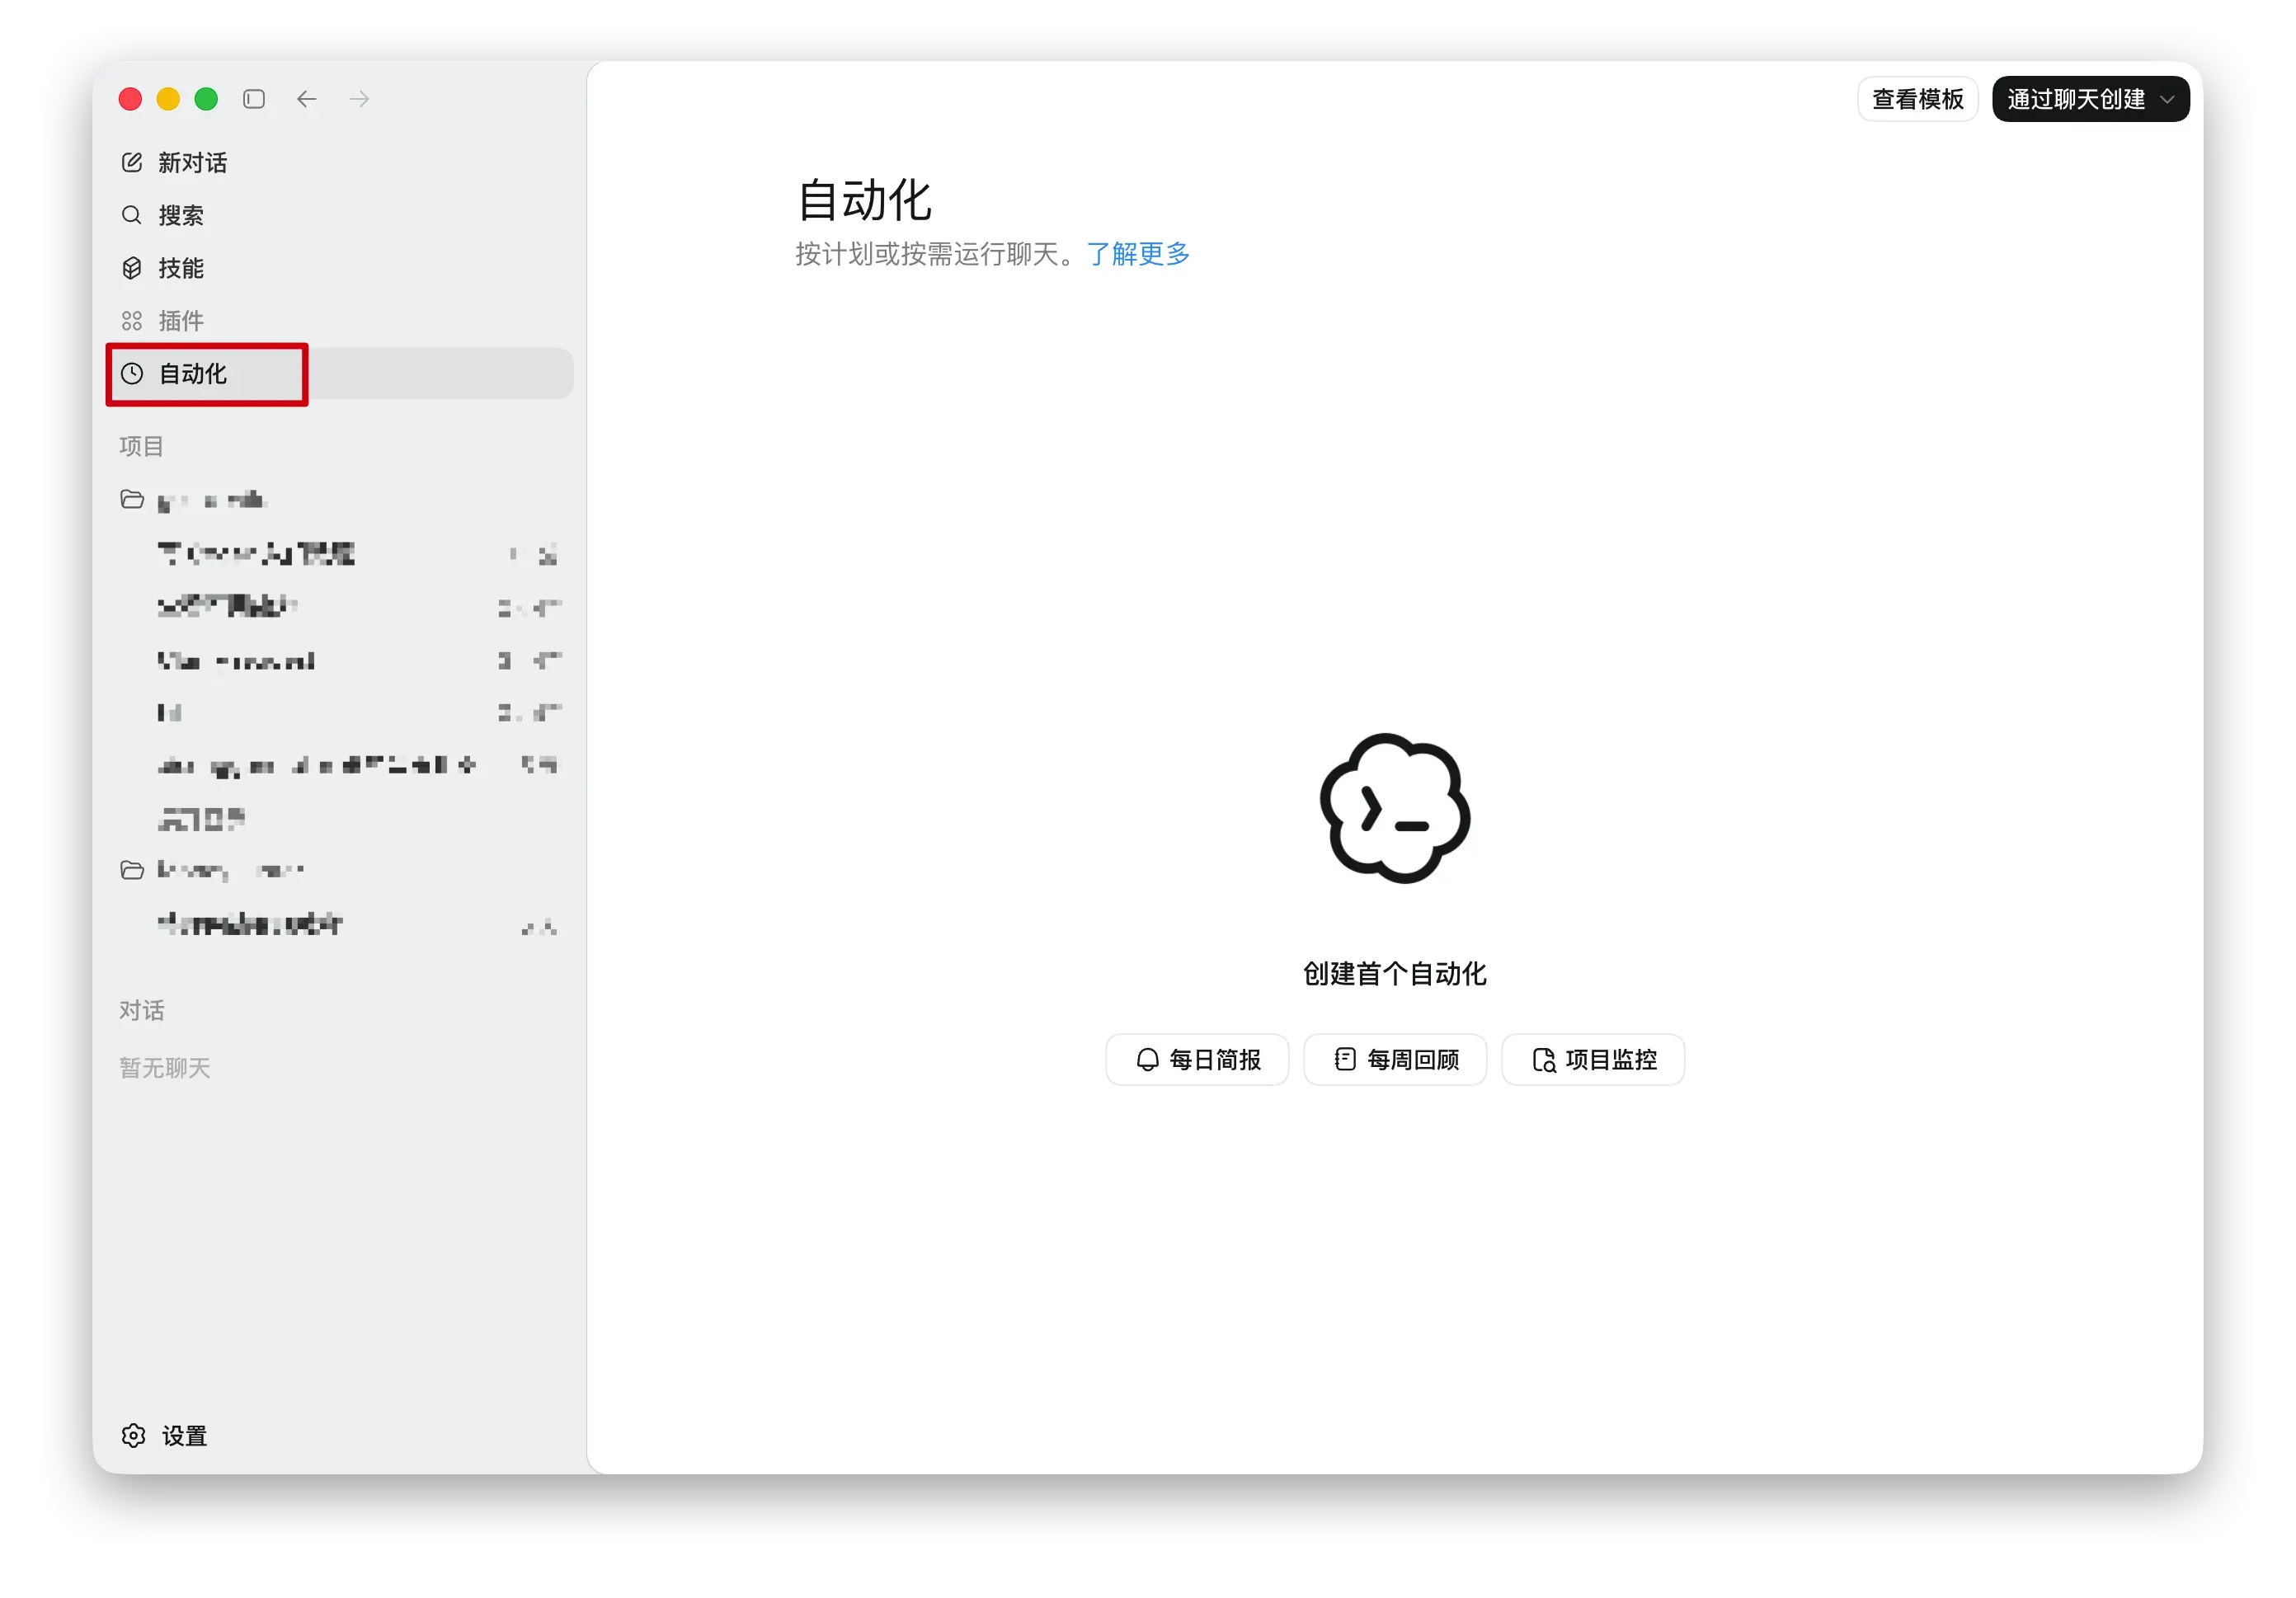Open the 插件 section
Screen dimensions: 2296x1598
tap(340, 321)
